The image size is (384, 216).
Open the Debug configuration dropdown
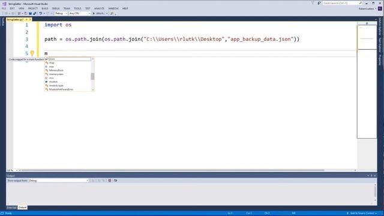click(x=61, y=13)
